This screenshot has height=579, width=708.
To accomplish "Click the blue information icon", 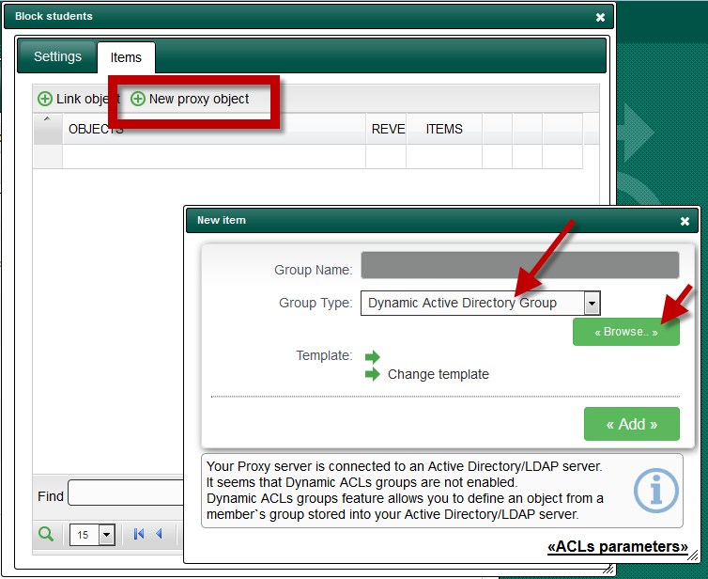I will (656, 491).
